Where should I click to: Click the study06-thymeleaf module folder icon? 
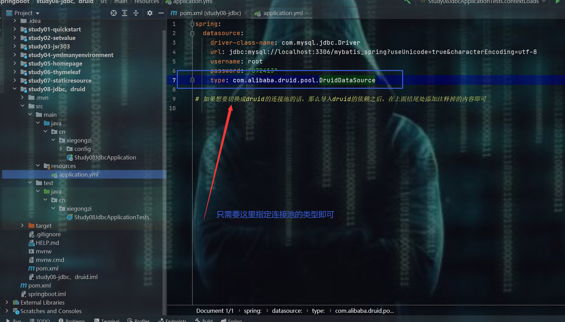(x=24, y=72)
